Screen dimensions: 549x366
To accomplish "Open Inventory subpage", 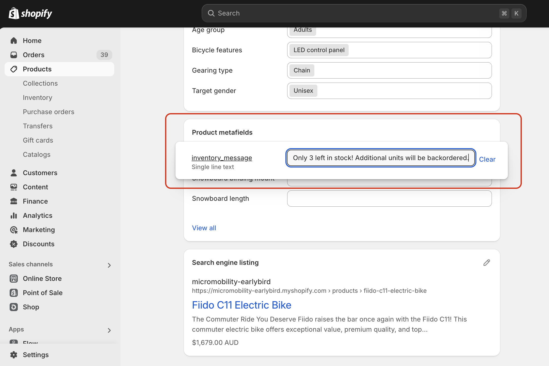I will coord(38,98).
